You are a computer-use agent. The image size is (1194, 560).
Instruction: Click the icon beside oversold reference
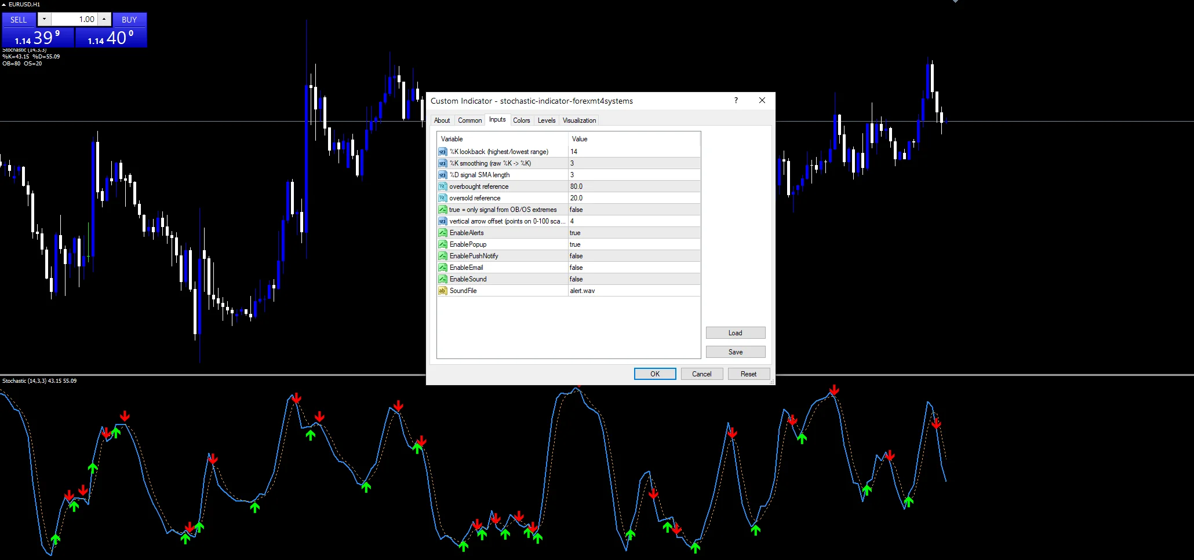[x=442, y=198]
